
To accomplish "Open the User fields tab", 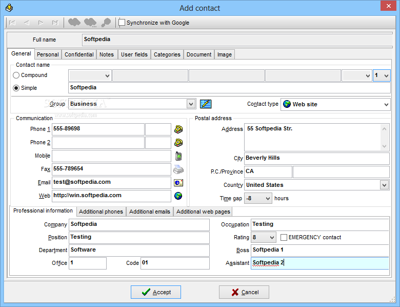I will click(x=134, y=54).
